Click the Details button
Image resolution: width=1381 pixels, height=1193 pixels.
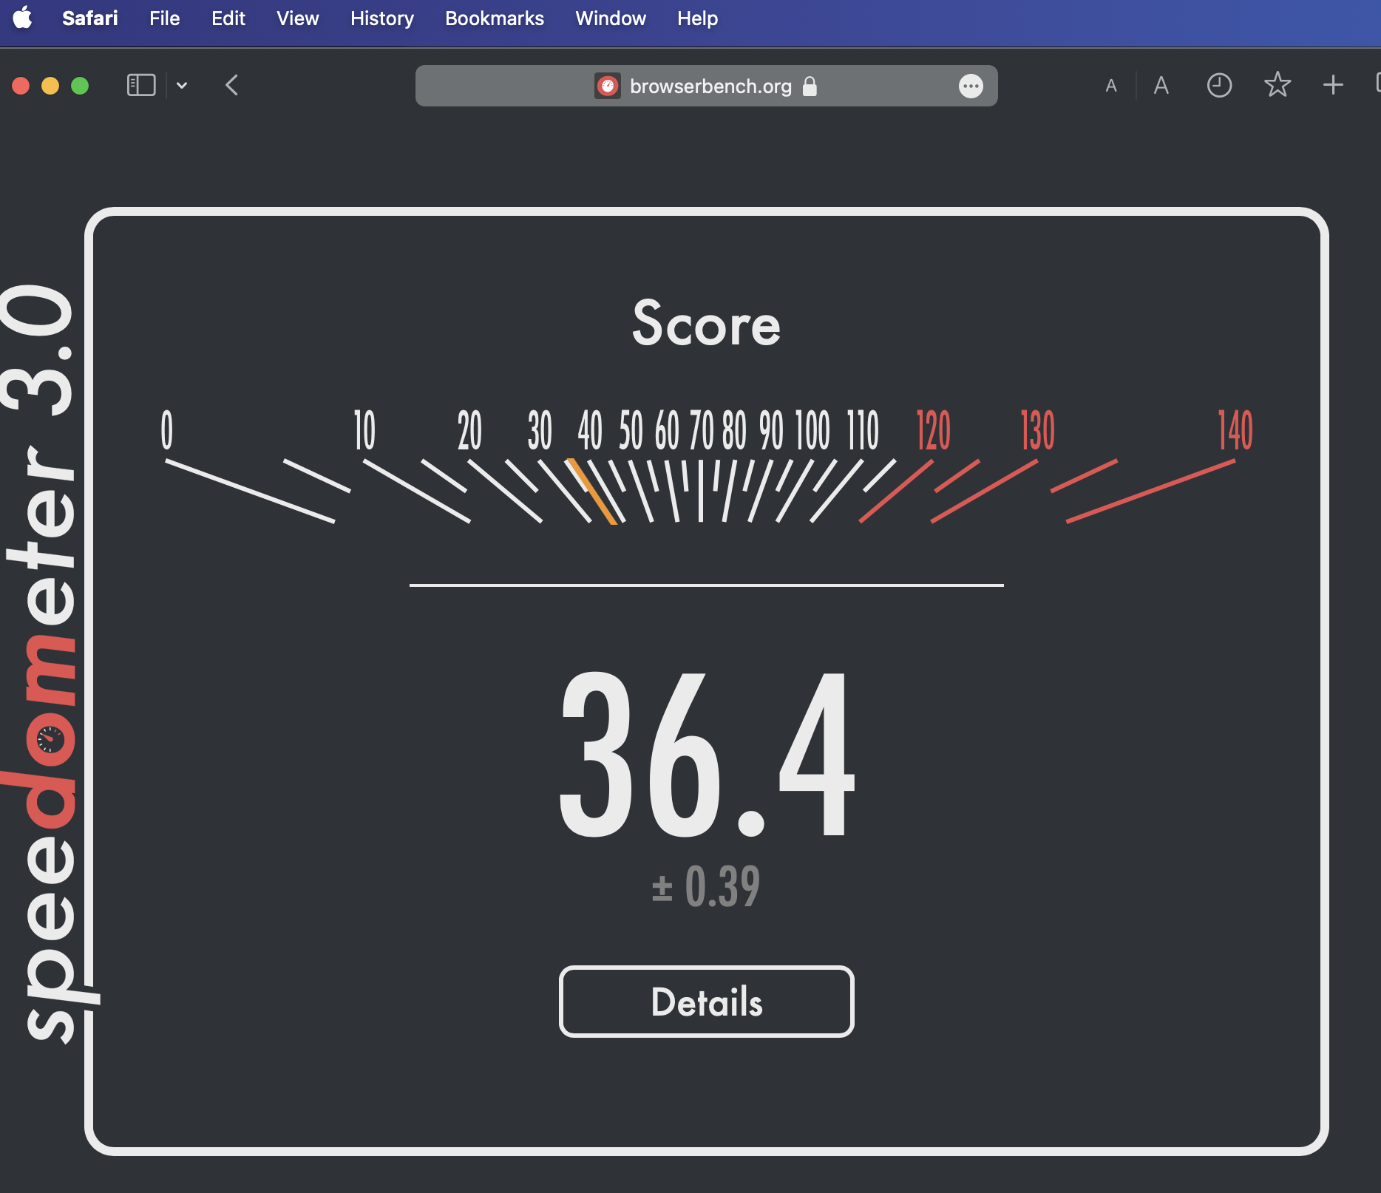(706, 1002)
